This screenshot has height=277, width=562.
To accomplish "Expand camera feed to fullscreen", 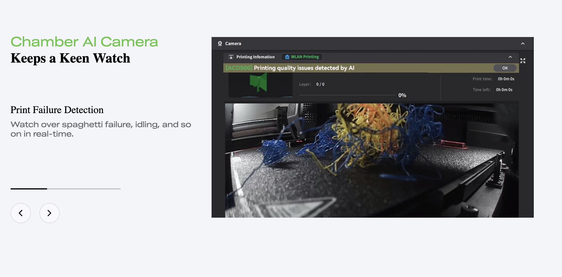I will click(x=523, y=61).
